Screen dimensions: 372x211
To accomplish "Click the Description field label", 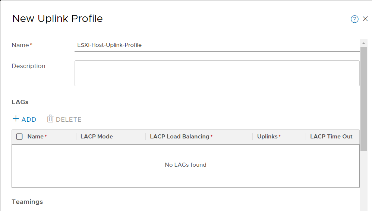I will pyautogui.click(x=28, y=66).
